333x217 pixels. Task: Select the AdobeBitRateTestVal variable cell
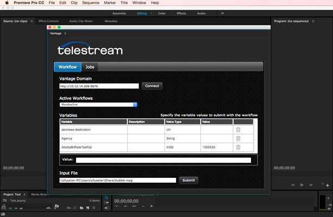pyautogui.click(x=93, y=147)
